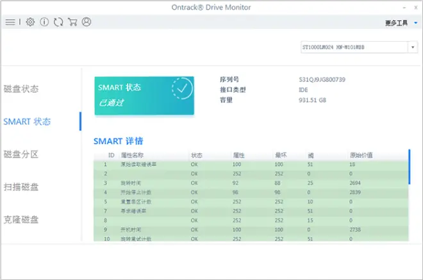The image size is (423, 280).
Task: Select SMART row with ID 1
Action: coord(251,165)
